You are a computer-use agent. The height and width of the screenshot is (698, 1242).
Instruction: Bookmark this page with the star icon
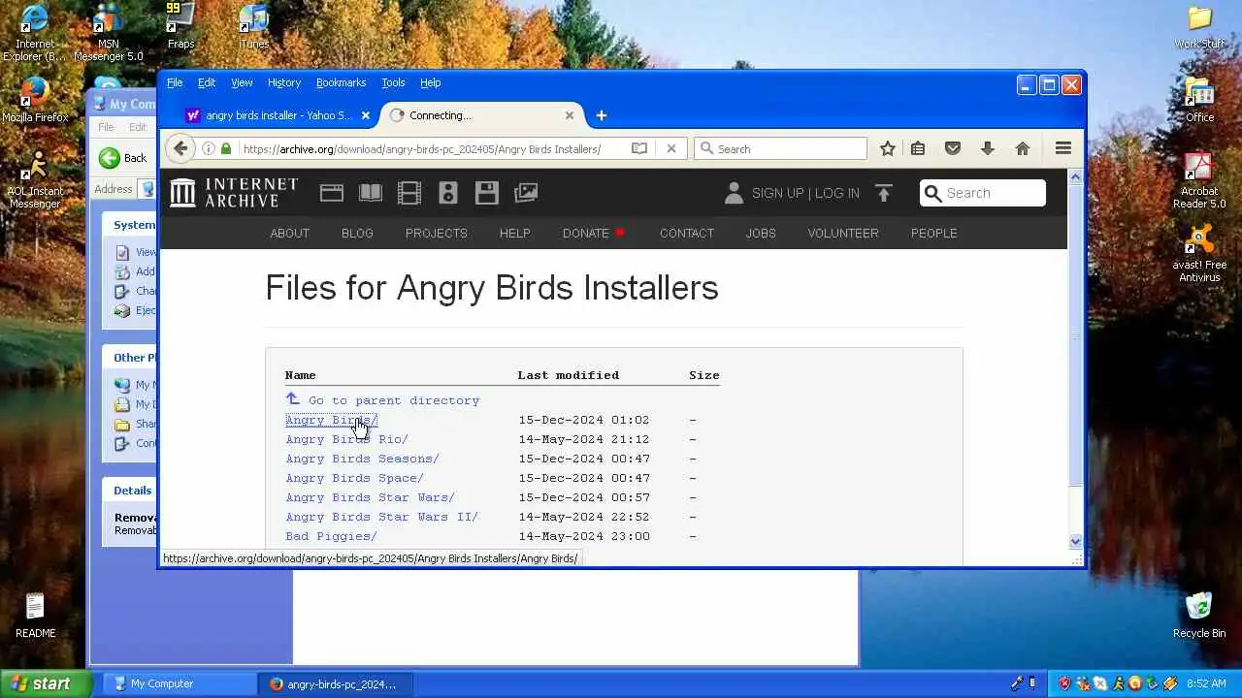coord(887,148)
